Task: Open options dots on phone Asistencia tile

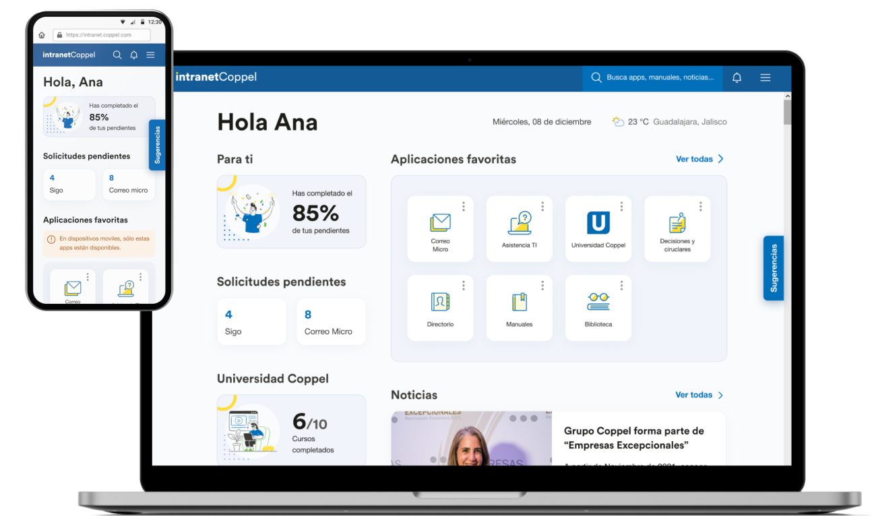Action: pos(141,277)
